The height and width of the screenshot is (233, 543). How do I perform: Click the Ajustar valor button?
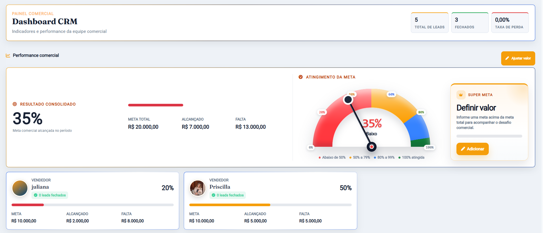[x=518, y=58]
